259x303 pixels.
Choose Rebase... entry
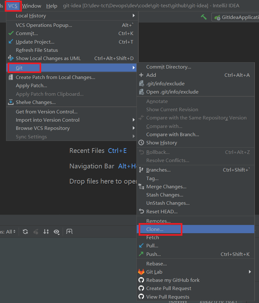point(196,264)
